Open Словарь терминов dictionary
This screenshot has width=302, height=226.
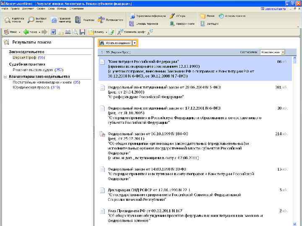(144, 23)
